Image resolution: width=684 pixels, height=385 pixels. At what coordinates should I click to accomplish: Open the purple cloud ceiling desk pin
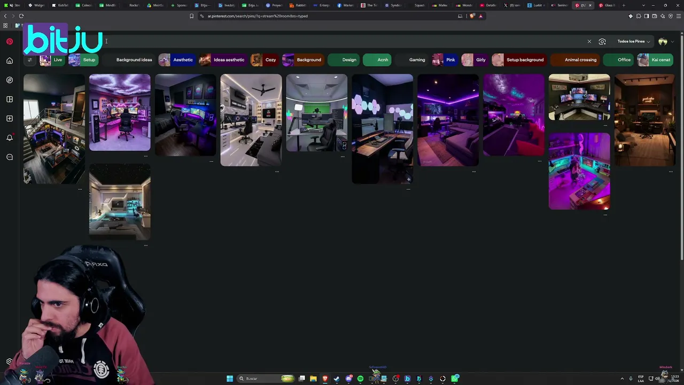coord(120,112)
